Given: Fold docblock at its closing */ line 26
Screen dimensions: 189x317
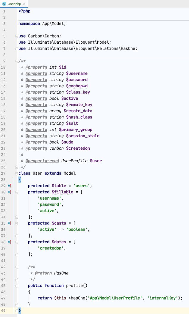Looking at the screenshot, I should point(17,167).
